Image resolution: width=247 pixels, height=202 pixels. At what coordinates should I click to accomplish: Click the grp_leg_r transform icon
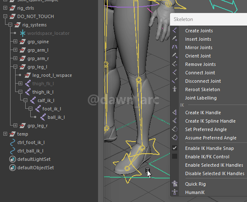click(x=23, y=126)
